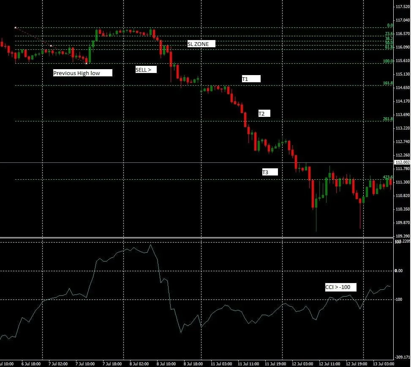Click the '8 Jul 10:00' time label

pyautogui.click(x=166, y=364)
